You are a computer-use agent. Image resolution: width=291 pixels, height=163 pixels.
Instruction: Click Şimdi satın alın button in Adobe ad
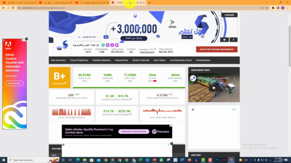(15, 83)
